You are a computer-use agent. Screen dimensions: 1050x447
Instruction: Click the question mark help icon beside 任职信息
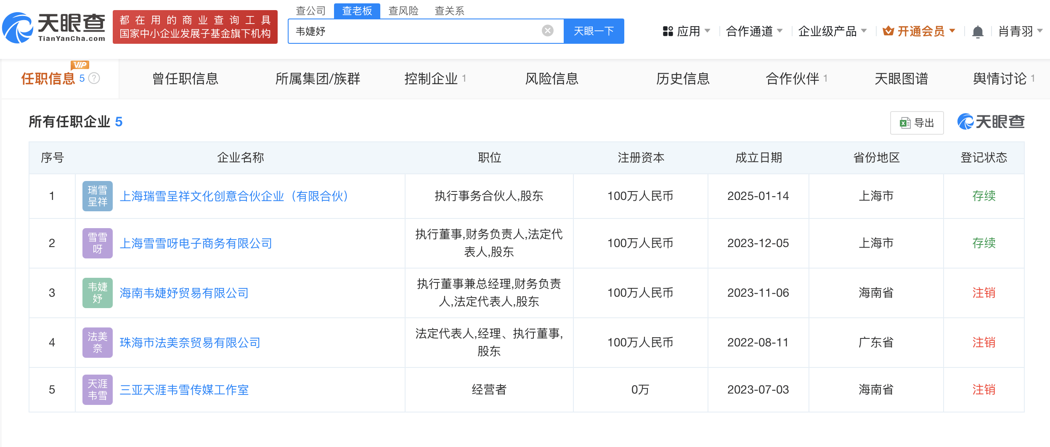94,78
